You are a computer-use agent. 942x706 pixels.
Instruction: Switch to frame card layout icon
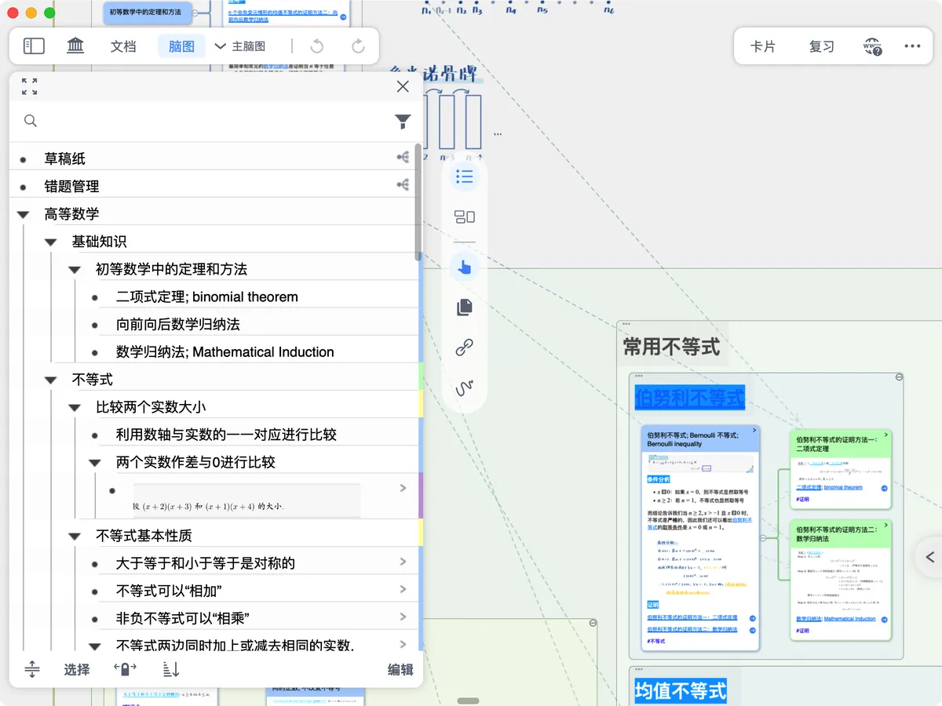point(465,217)
